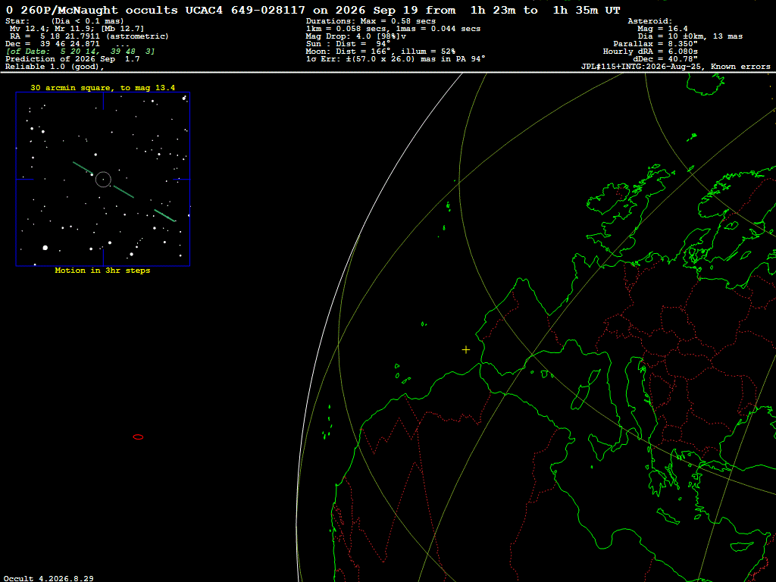Select the target circle in the star chart

coord(103,179)
